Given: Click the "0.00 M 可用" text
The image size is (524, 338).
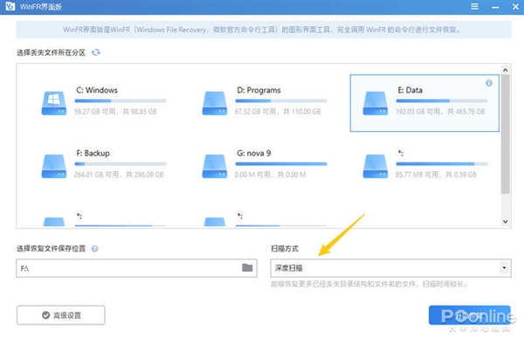Looking at the screenshot, I should [x=252, y=175].
